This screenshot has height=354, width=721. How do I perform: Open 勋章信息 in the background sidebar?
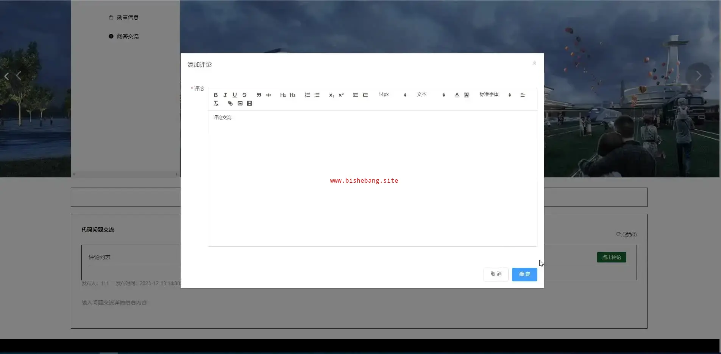(x=123, y=17)
